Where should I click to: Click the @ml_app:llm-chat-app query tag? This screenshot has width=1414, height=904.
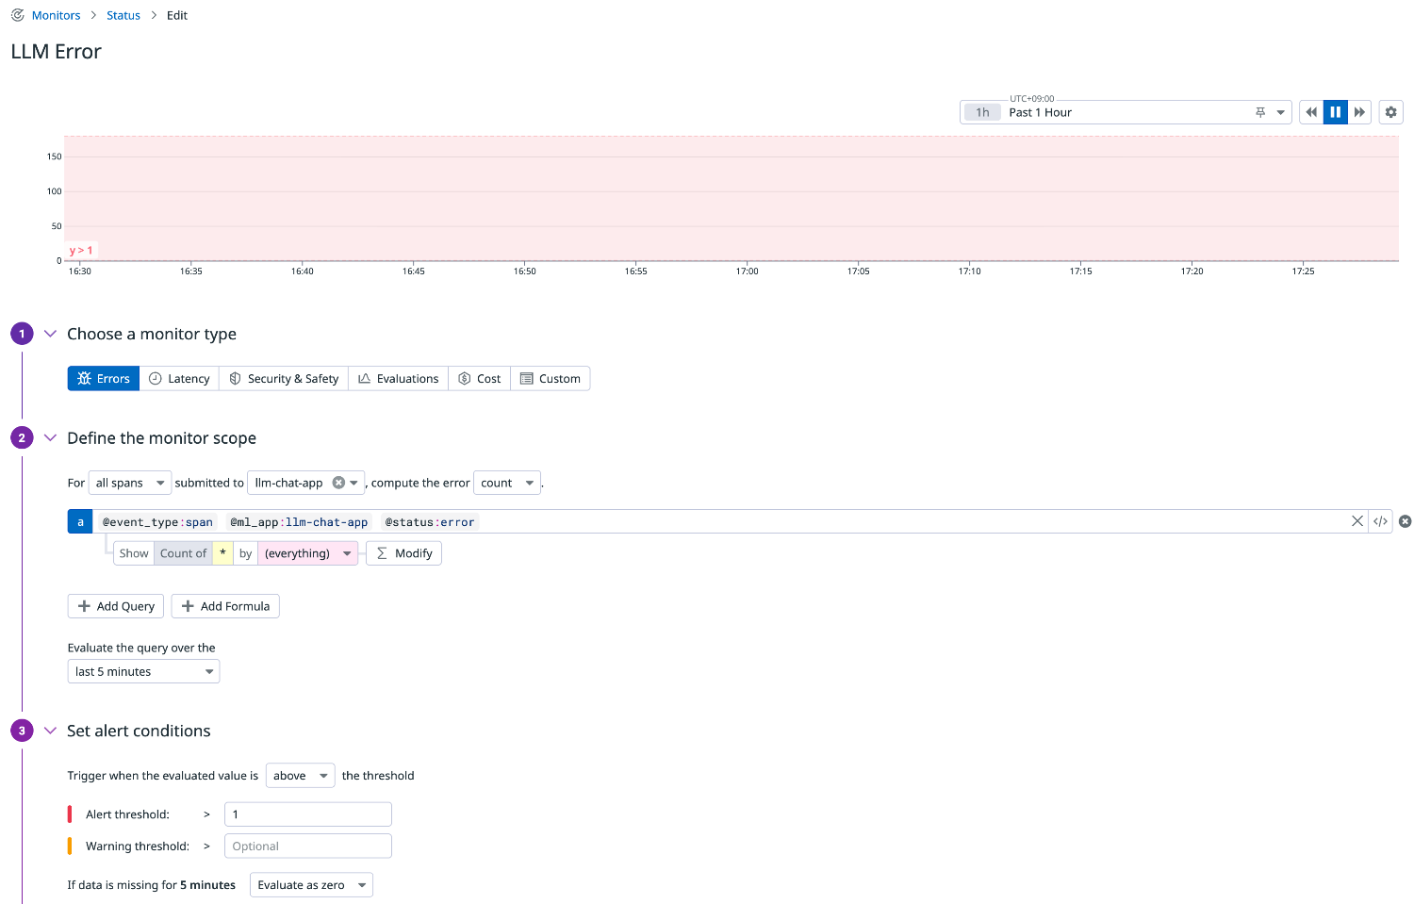299,522
